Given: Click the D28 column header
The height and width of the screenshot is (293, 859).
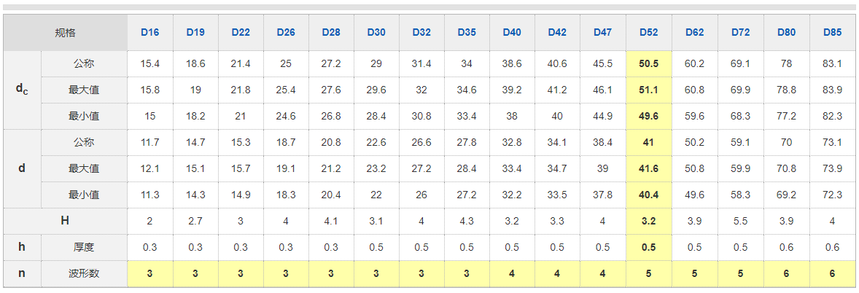Looking at the screenshot, I should click(x=331, y=32).
